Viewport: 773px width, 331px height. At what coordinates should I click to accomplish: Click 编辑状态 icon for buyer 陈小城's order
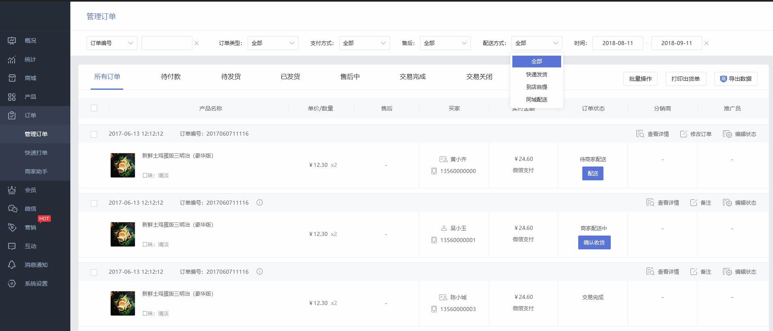pos(727,272)
